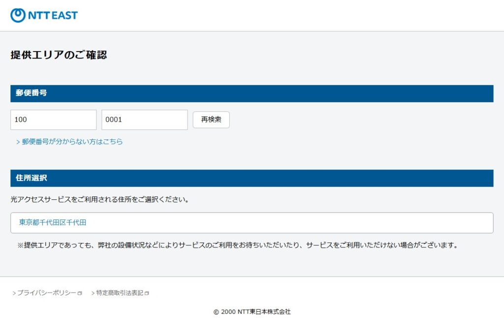Open the プライバシーポリシー footer link

47,293
